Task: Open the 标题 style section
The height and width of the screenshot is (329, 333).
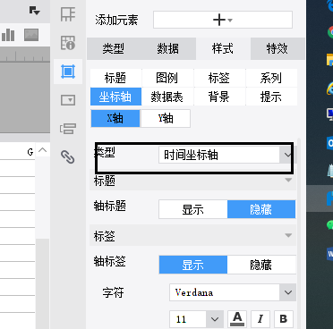Action: [115, 78]
